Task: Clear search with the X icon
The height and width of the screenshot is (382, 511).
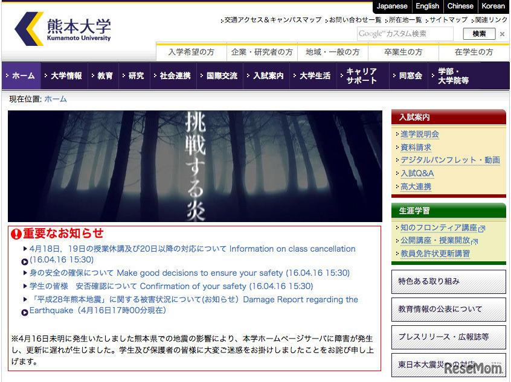Action: 502,34
